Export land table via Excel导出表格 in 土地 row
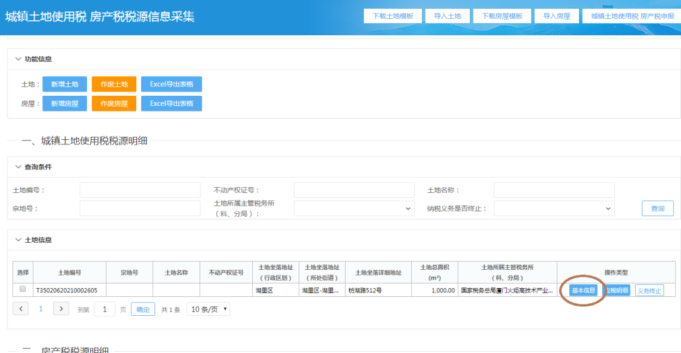681x353 pixels. coord(172,84)
